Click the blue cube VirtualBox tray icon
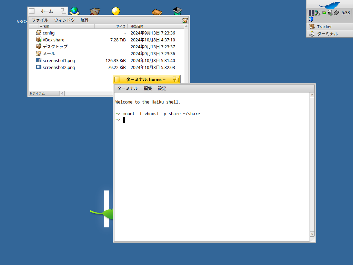Viewport: 353px width, 265px height. tap(311, 19)
